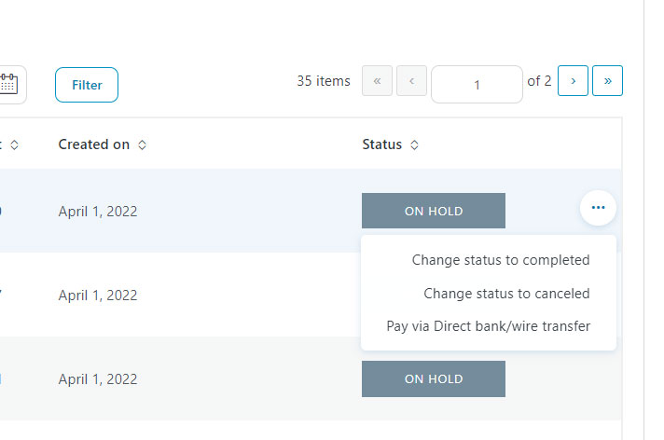Select Change status to completed
664x440 pixels.
point(501,260)
